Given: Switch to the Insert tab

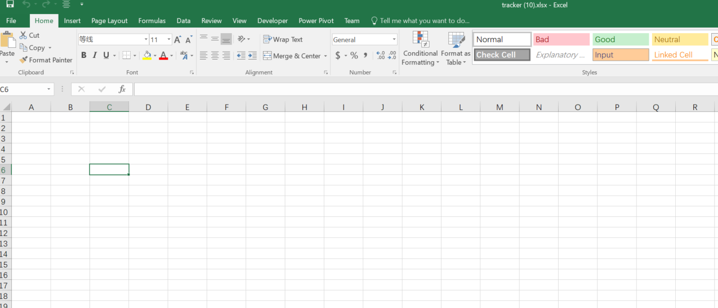Looking at the screenshot, I should coord(72,21).
